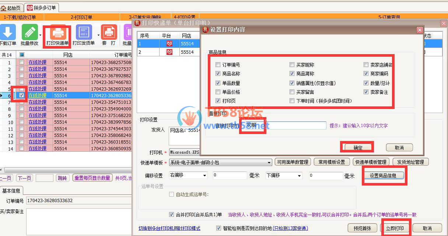Image resolution: width=448 pixels, height=236 pixels.
Task: Click the 起始页 home icon tab
Action: click(x=11, y=8)
